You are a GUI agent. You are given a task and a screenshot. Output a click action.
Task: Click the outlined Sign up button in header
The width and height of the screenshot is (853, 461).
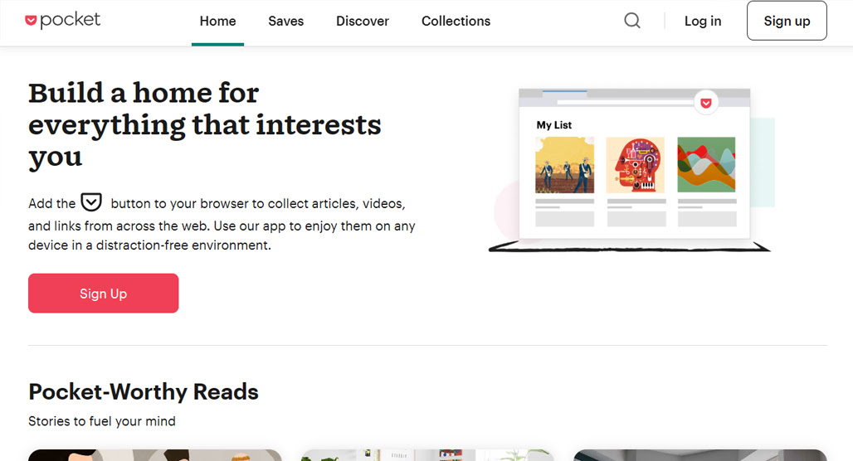787,21
